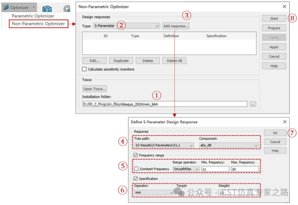This screenshot has width=298, height=205.
Task: Choose Non-Parametric Optimizer menu entry
Action: pyautogui.click(x=38, y=24)
